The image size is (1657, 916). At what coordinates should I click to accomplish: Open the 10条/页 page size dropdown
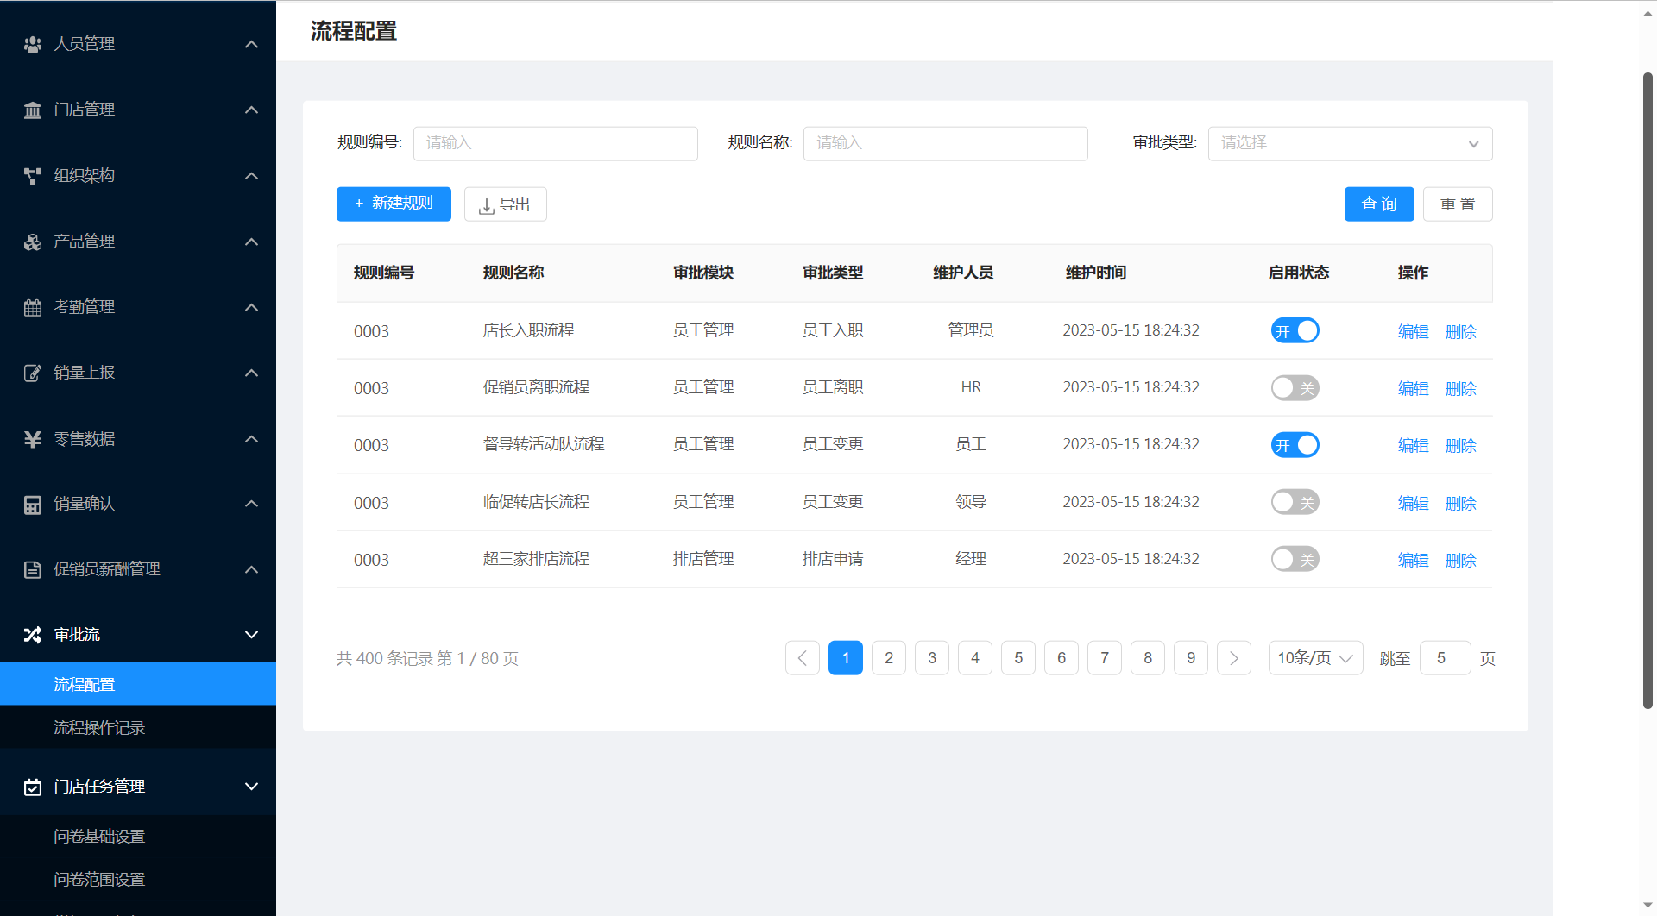pos(1315,658)
